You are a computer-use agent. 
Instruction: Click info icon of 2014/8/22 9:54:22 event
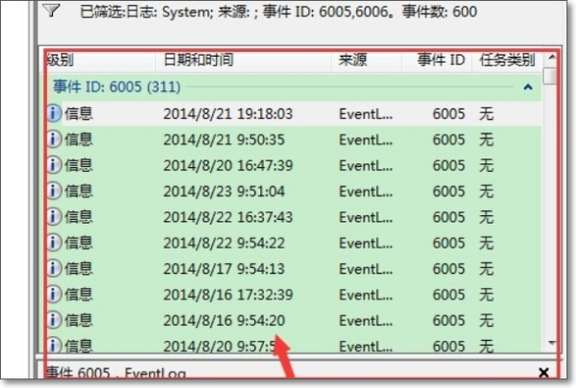(x=55, y=243)
